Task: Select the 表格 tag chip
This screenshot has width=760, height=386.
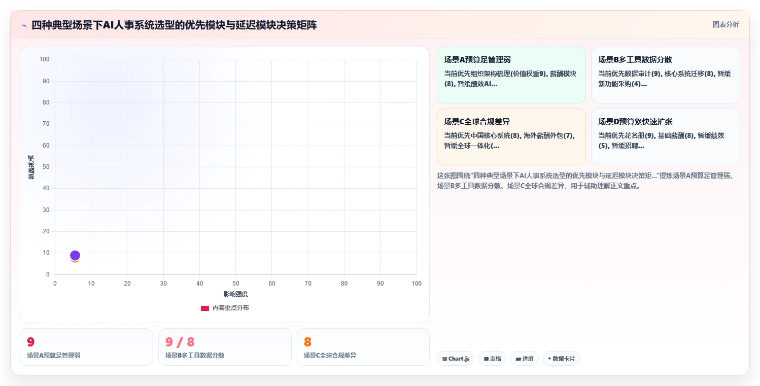Action: tap(492, 359)
